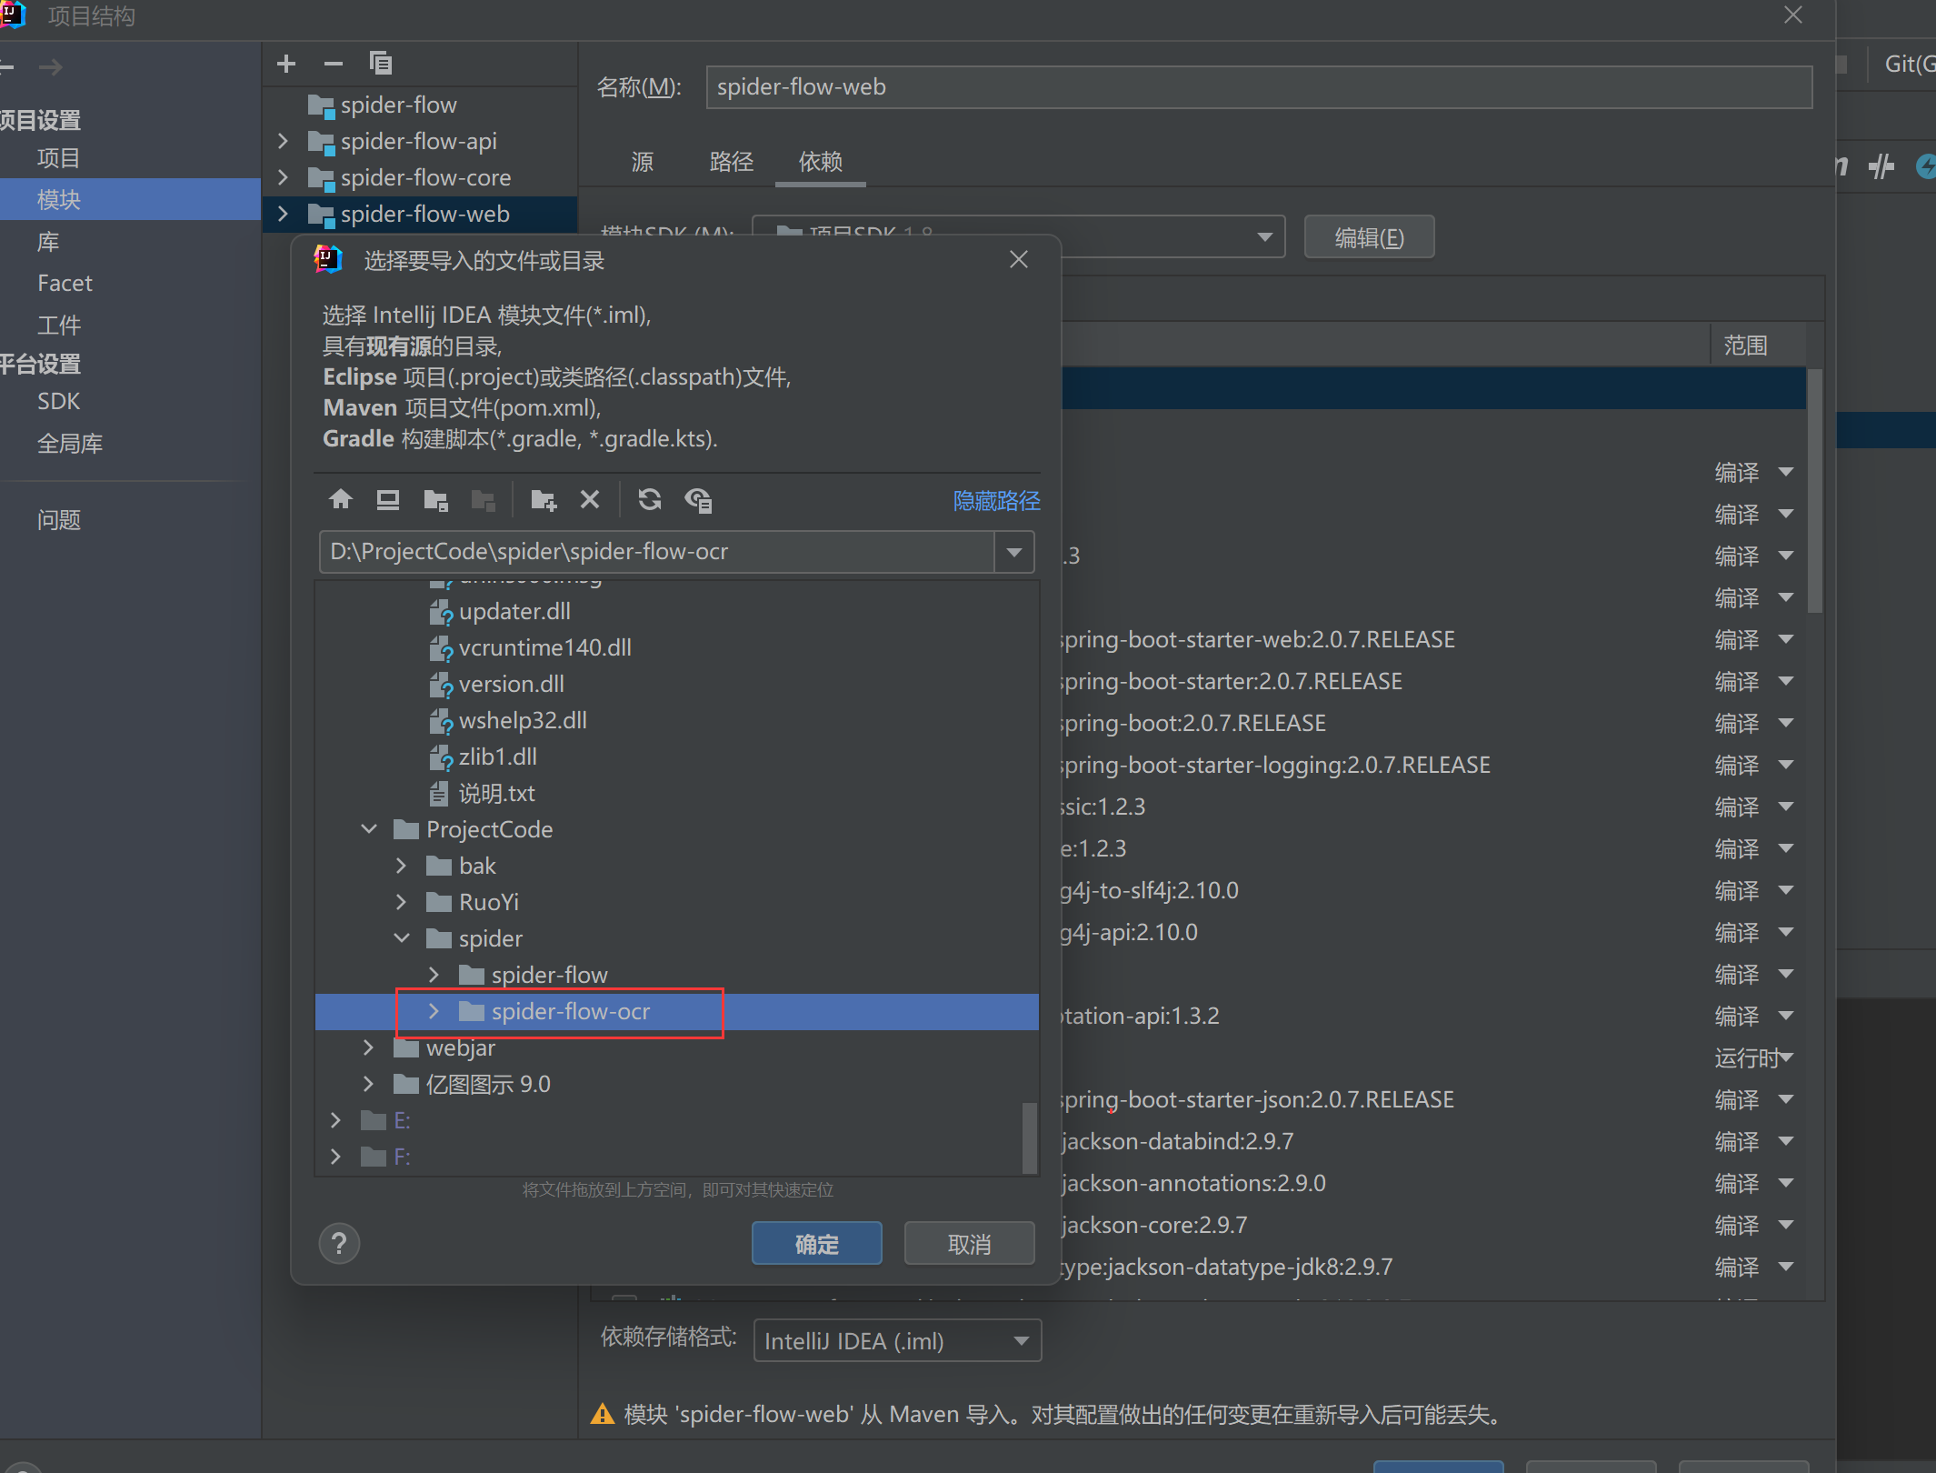Jump to desktop directory icon
The width and height of the screenshot is (1936, 1473).
pos(388,499)
